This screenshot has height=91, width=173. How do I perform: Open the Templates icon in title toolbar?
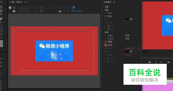[x=14, y=11]
